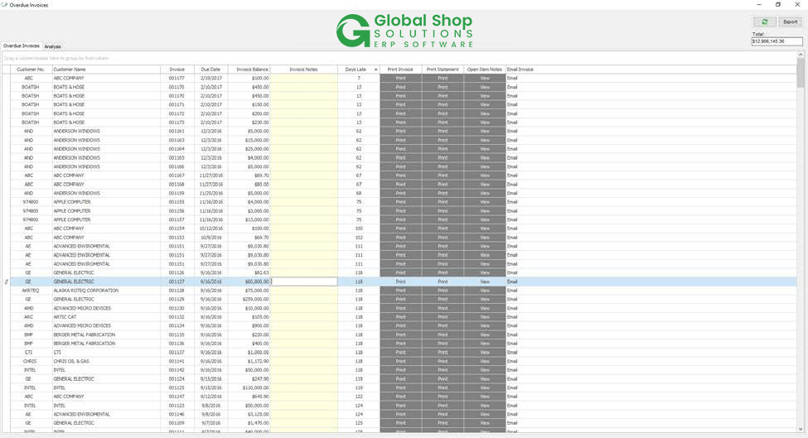808x438 pixels.
Task: Click the Print Statement column header
Action: 443,70
